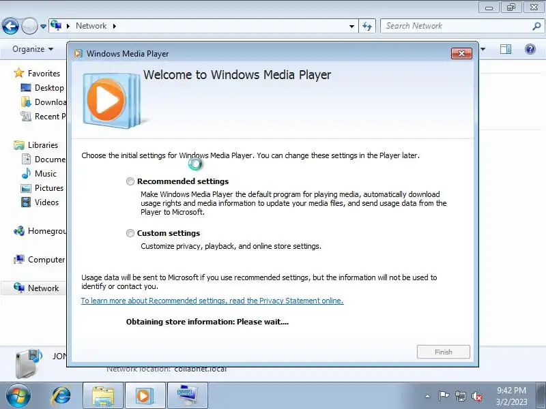Click the Windows Media Player title bar icon
Image resolution: width=546 pixels, height=409 pixels.
pos(78,54)
